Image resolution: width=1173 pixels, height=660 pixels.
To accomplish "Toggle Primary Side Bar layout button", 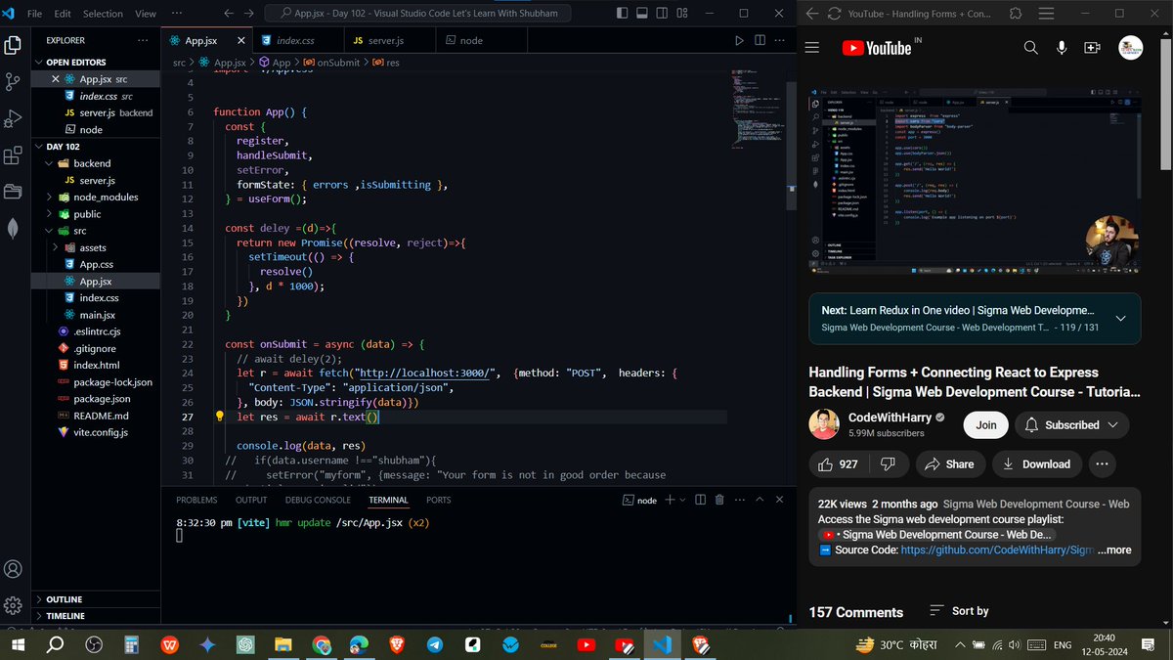I will coord(624,14).
